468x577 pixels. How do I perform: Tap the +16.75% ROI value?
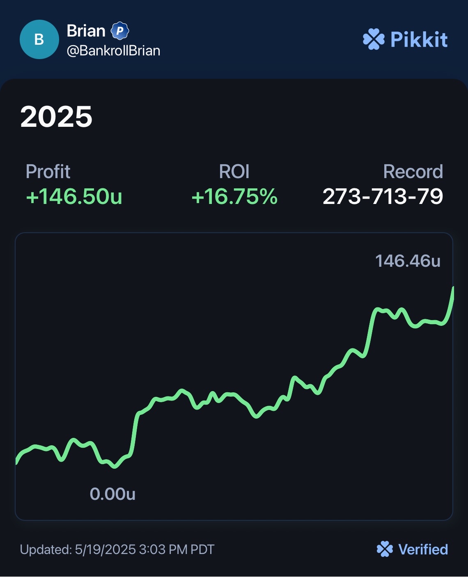234,197
